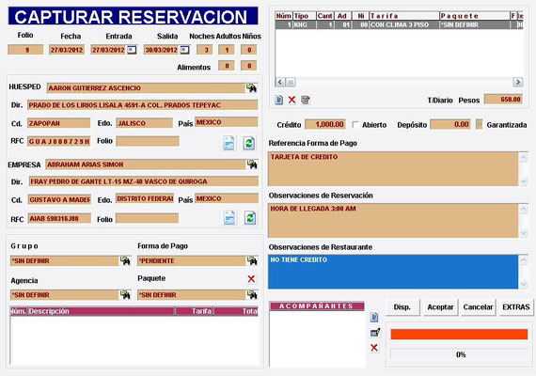Edit the HUESPED name field
536x376 pixels.
coord(147,88)
